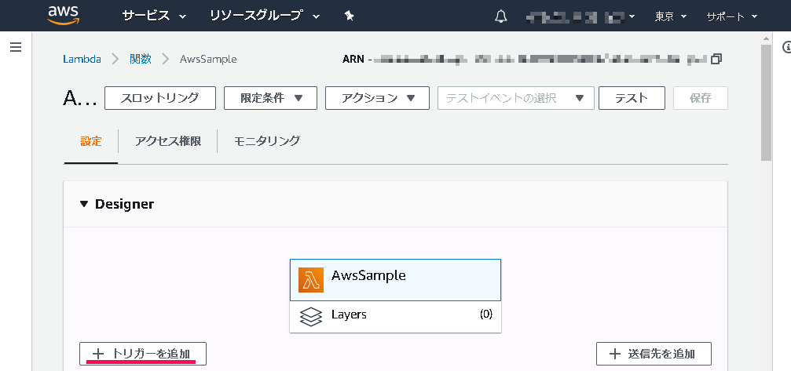The height and width of the screenshot is (371, 791).
Task: Open the notifications bell
Action: click(x=500, y=16)
